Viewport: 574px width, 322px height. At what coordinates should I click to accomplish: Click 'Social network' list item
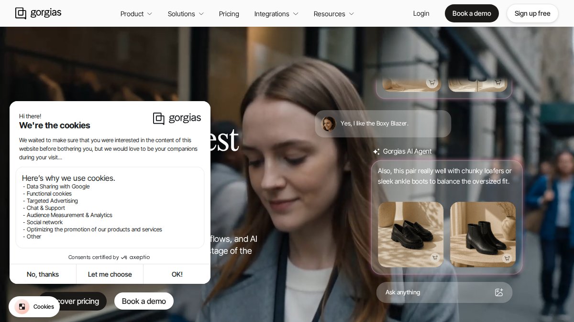44,222
